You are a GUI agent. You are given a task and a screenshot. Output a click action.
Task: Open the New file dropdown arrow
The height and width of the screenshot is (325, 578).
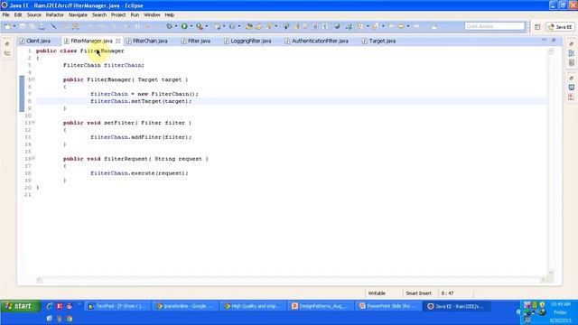(x=14, y=26)
